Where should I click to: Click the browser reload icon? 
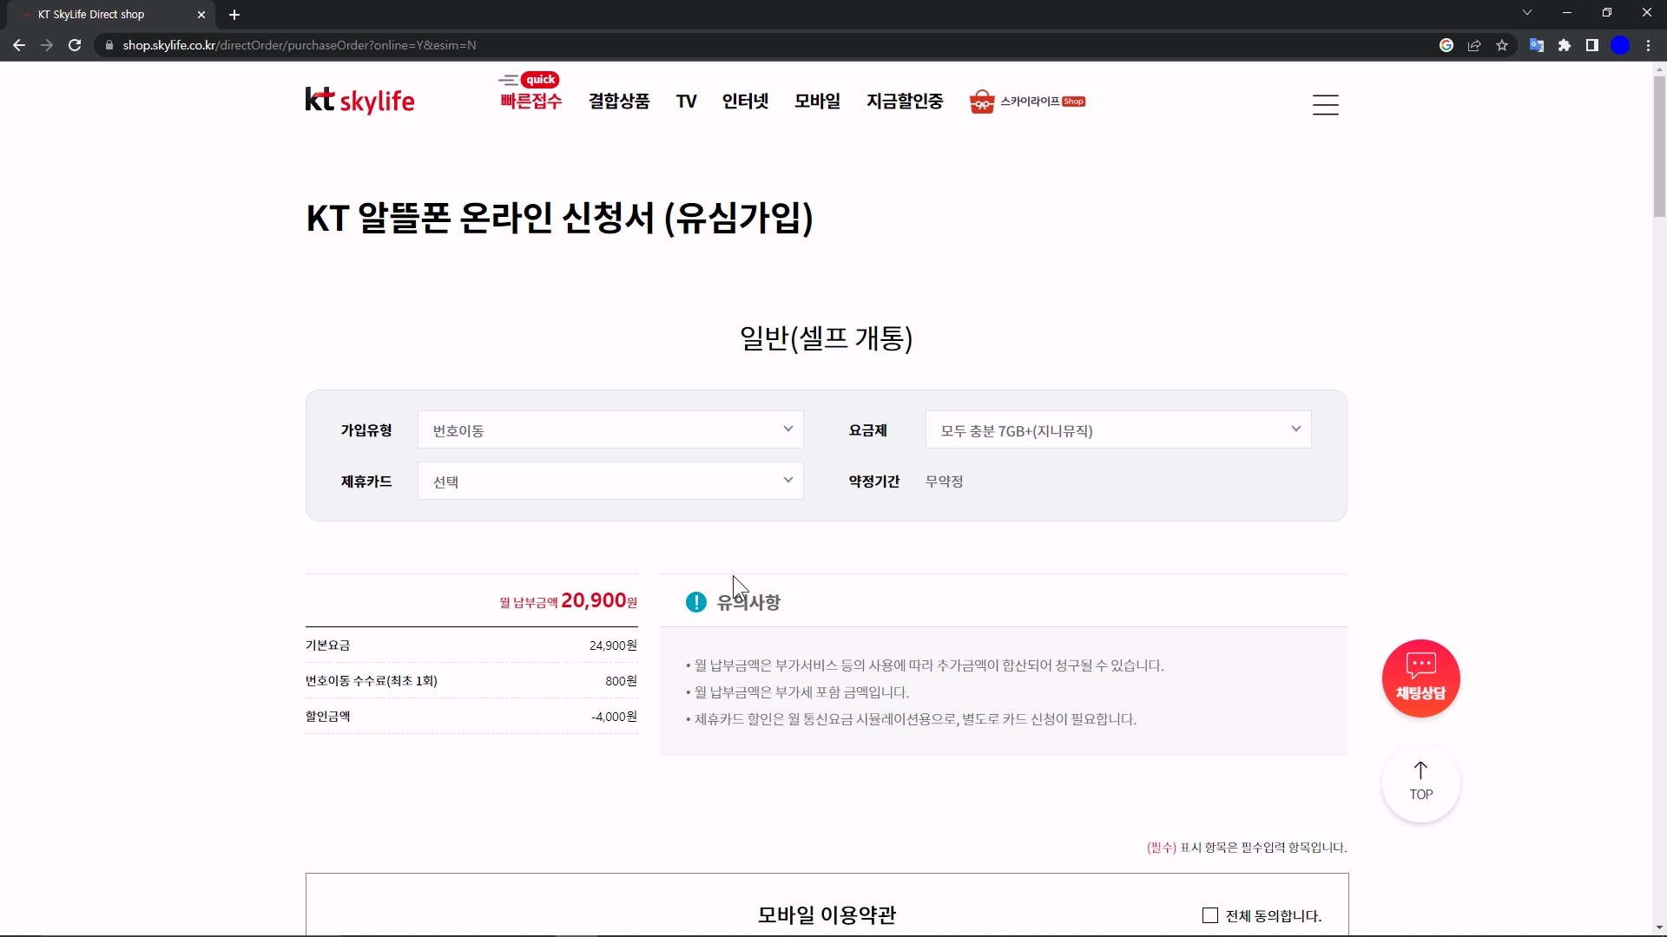(x=75, y=45)
